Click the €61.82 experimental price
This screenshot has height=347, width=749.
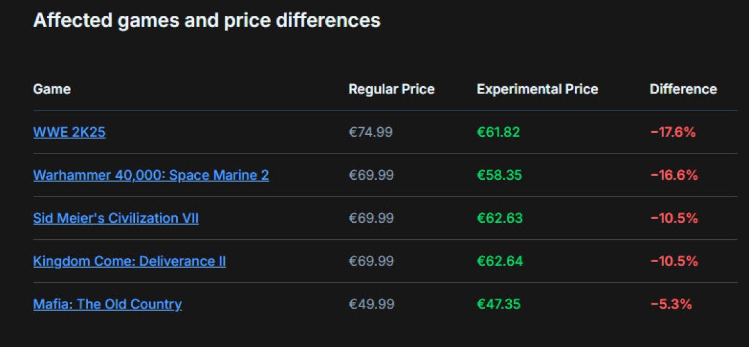[498, 132]
